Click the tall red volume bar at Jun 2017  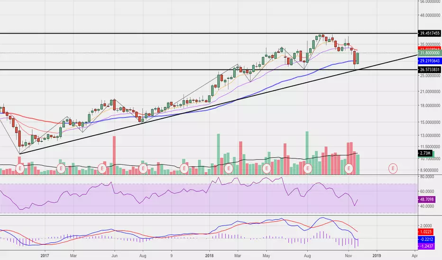pyautogui.click(x=114, y=155)
